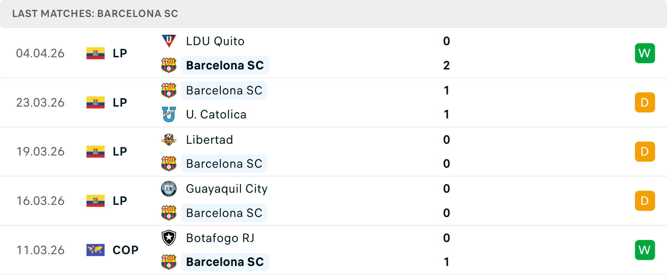Screen dimensions: 667x275
Task: Click the highlighted Barcelona SC name in Botafogo match
Action: [225, 262]
